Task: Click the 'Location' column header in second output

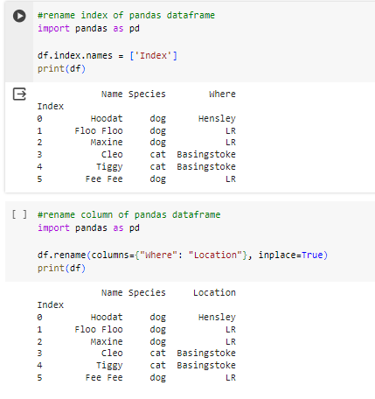Action: 214,293
